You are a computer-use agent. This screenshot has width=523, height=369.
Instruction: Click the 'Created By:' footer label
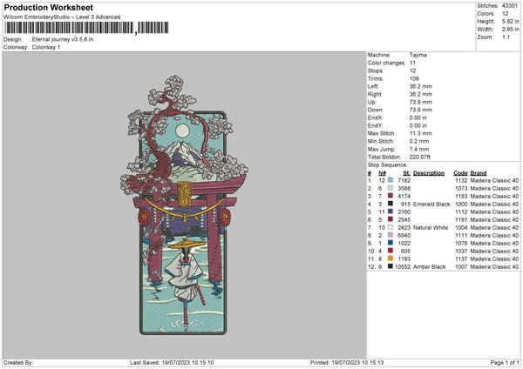coord(18,363)
